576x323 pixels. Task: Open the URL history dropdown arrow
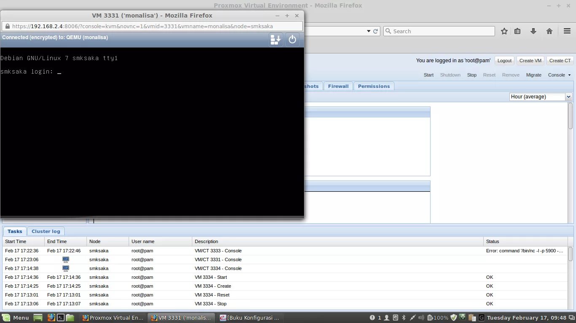pos(368,31)
